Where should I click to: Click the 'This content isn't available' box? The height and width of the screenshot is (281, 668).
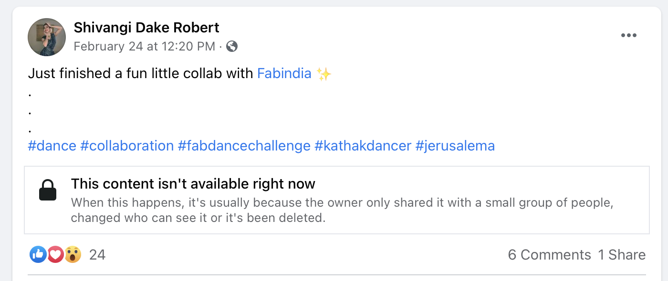(337, 200)
